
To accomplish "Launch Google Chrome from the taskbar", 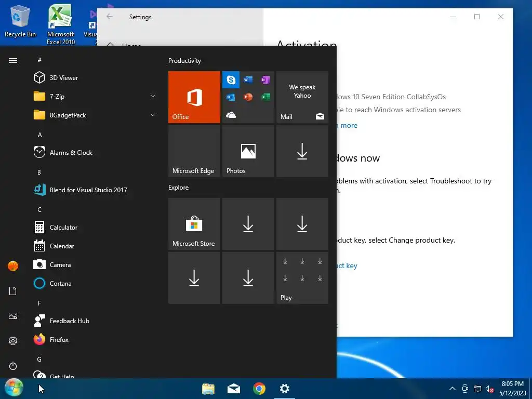I will click(259, 389).
